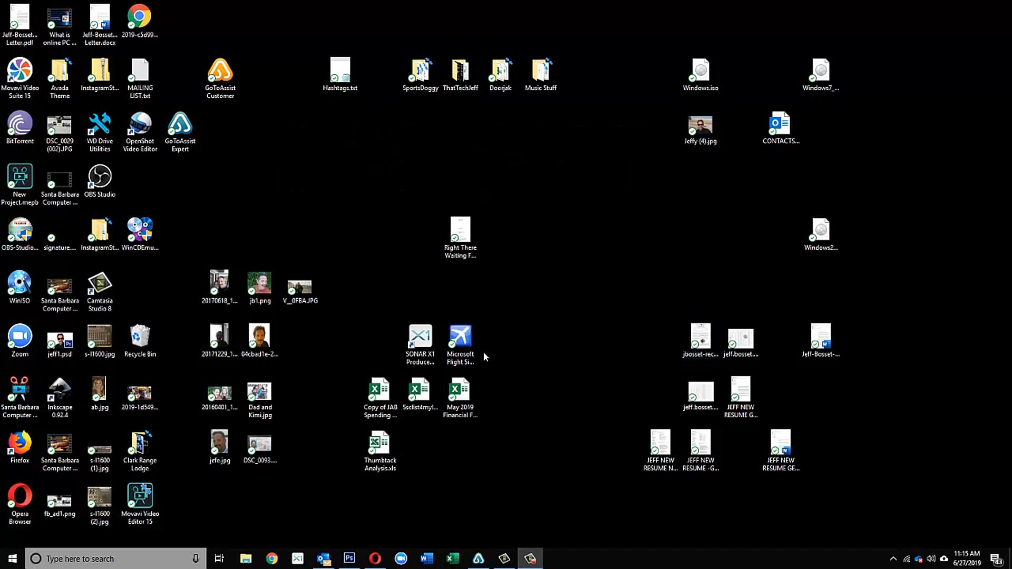Open Photoshop from the taskbar

click(349, 558)
